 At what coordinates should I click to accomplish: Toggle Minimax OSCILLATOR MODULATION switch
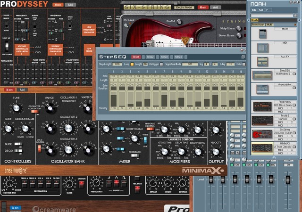[35, 111]
